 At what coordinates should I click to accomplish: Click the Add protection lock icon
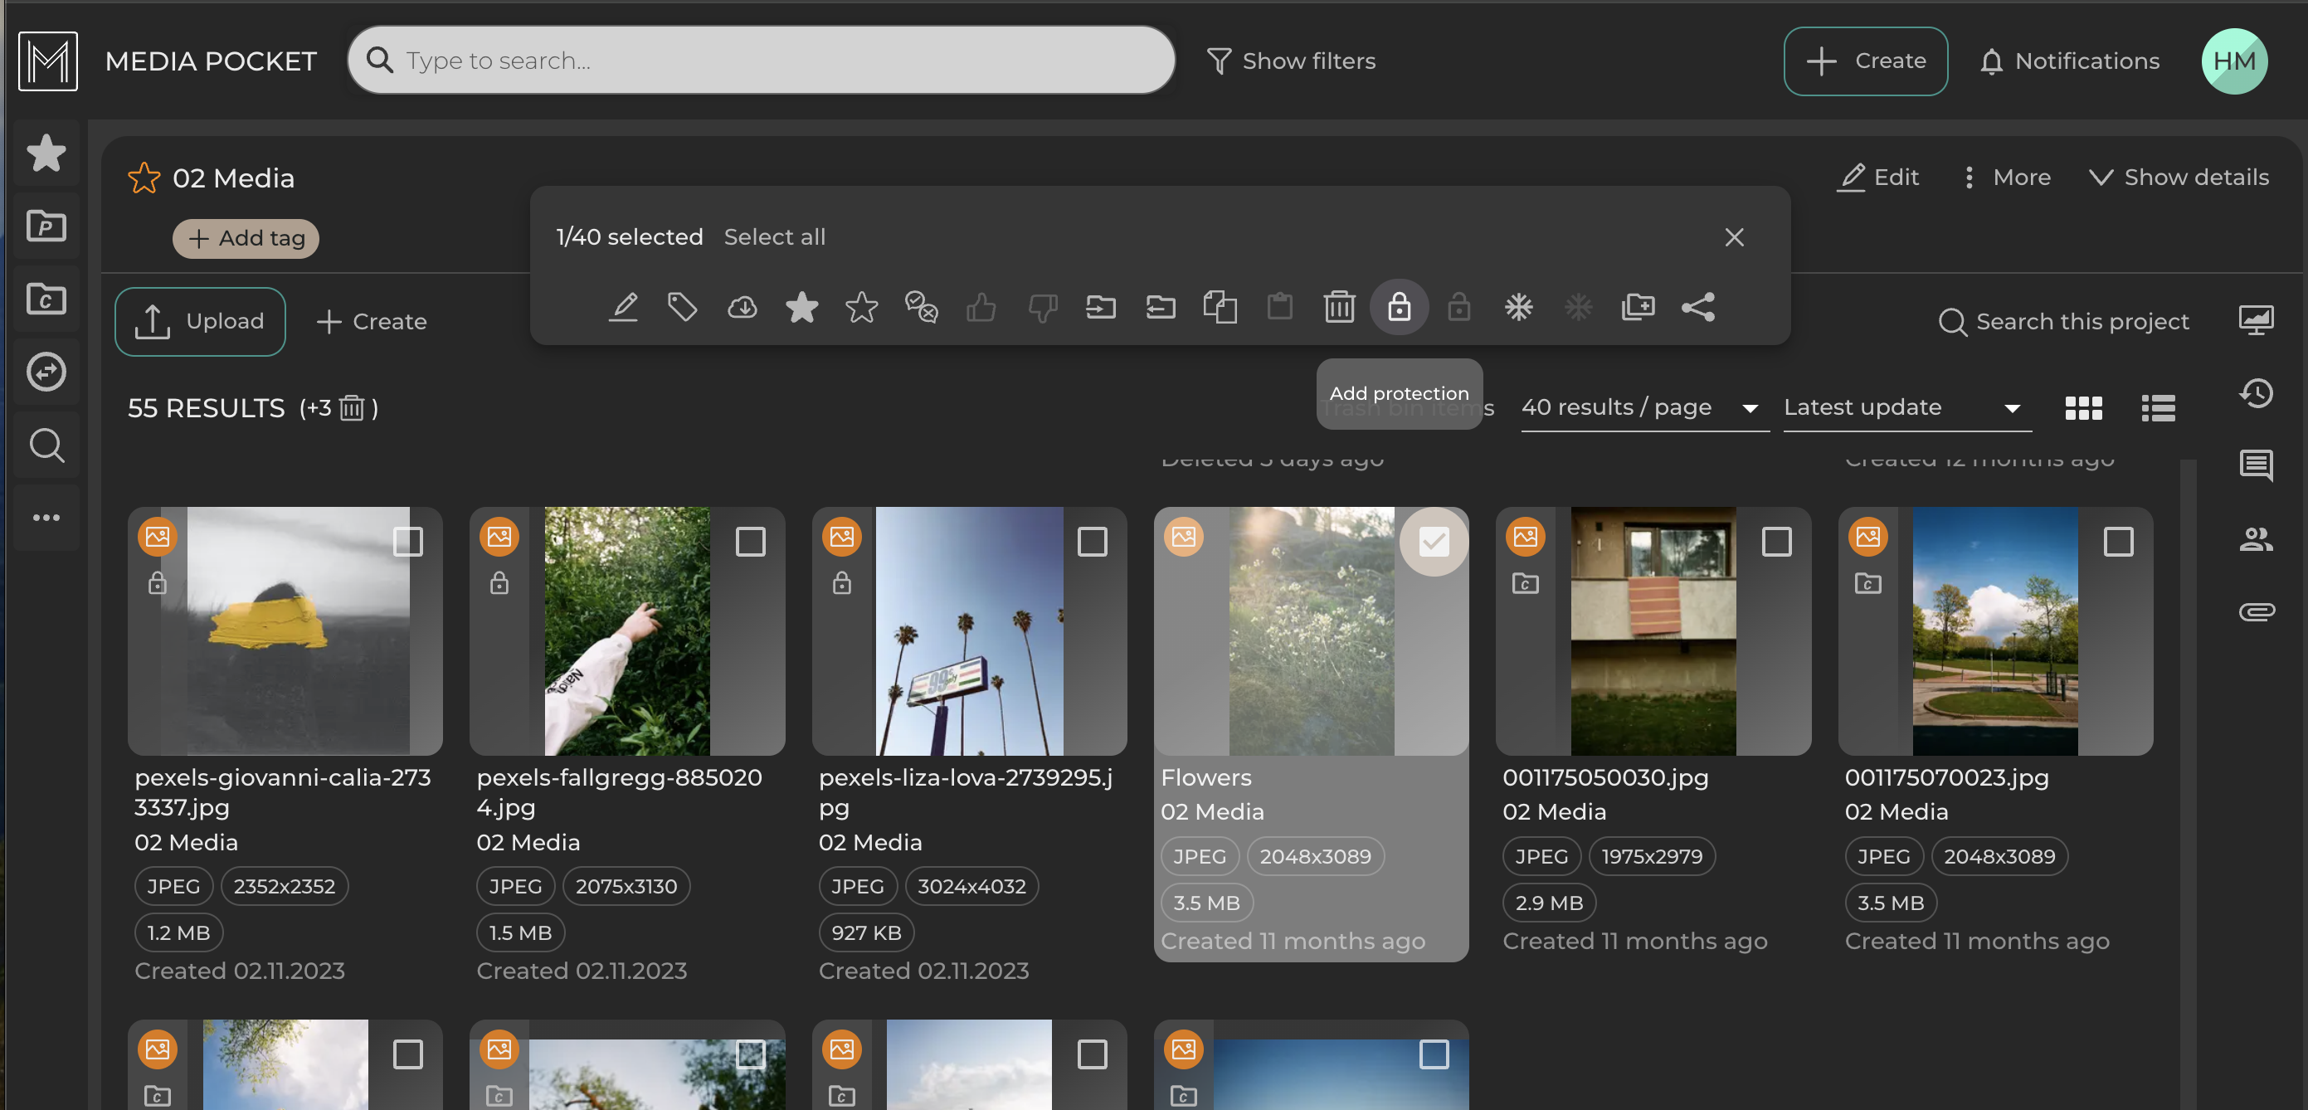point(1399,307)
